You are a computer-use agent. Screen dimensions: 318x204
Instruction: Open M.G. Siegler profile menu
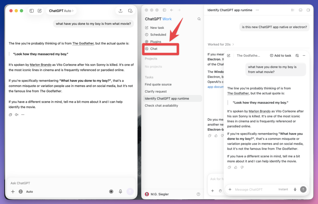(x=157, y=194)
